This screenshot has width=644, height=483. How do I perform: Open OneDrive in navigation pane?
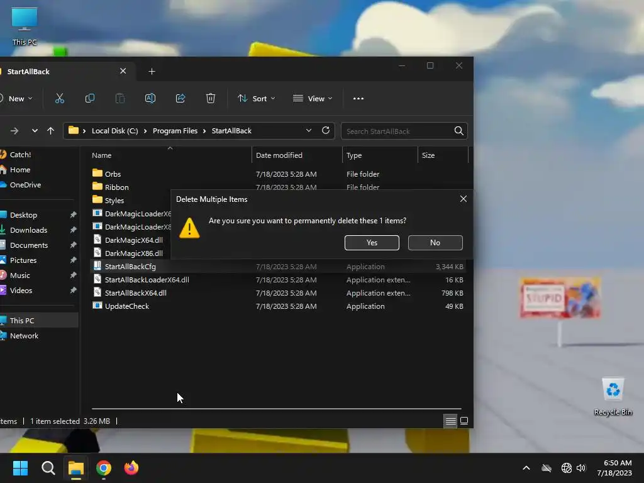[38, 185]
